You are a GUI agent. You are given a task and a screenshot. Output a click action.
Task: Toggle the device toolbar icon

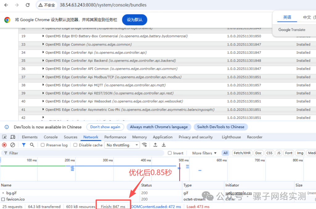(x=12, y=137)
